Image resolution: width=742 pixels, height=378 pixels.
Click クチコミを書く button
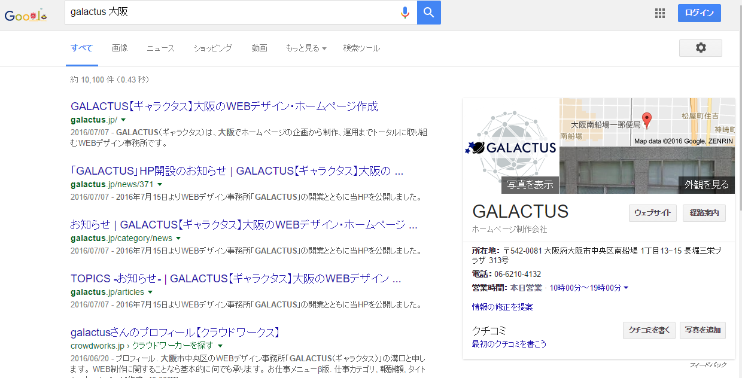click(649, 330)
